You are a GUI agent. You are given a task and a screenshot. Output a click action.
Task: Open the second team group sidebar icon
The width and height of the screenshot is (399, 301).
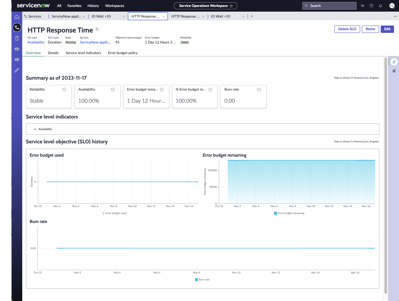pyautogui.click(x=17, y=59)
